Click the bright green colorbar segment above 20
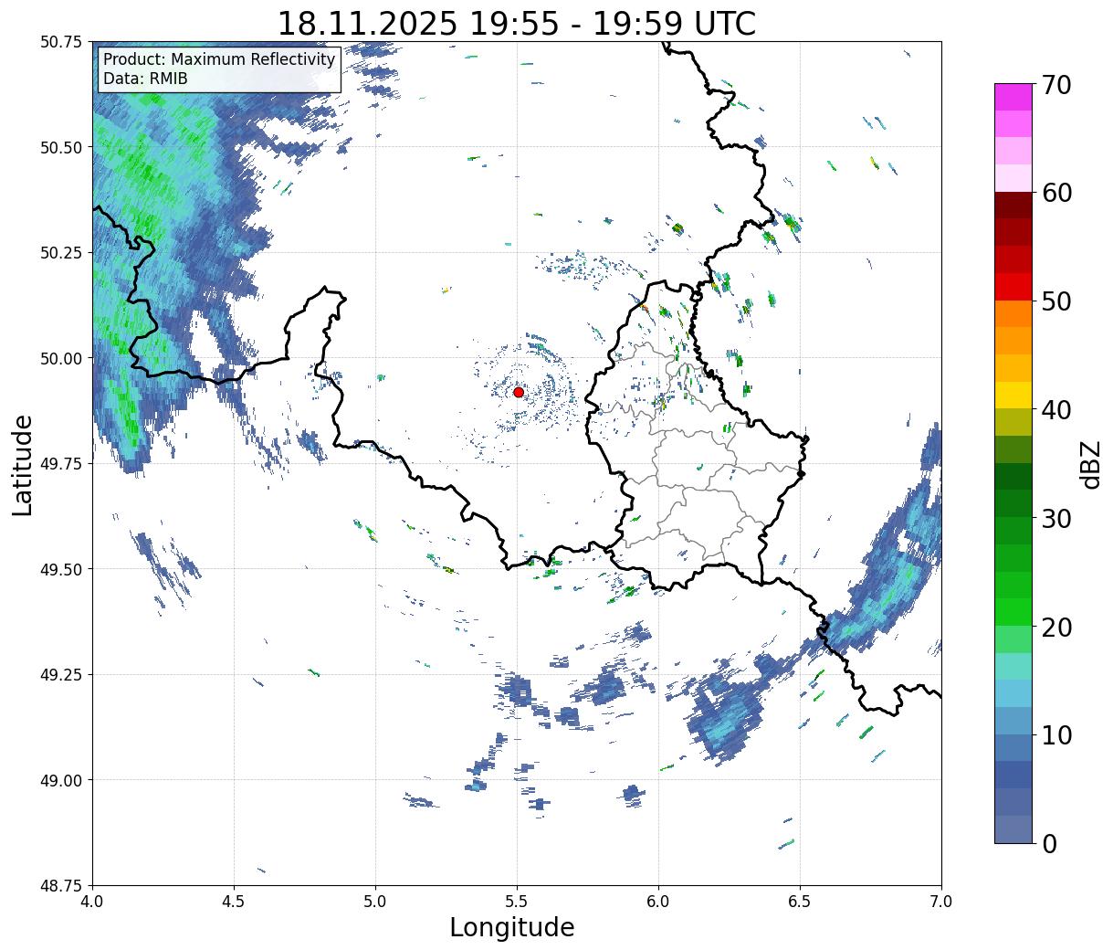This screenshot has width=1113, height=950. (1013, 612)
